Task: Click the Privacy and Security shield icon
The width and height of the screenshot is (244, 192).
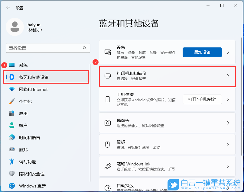Action: point(12,174)
